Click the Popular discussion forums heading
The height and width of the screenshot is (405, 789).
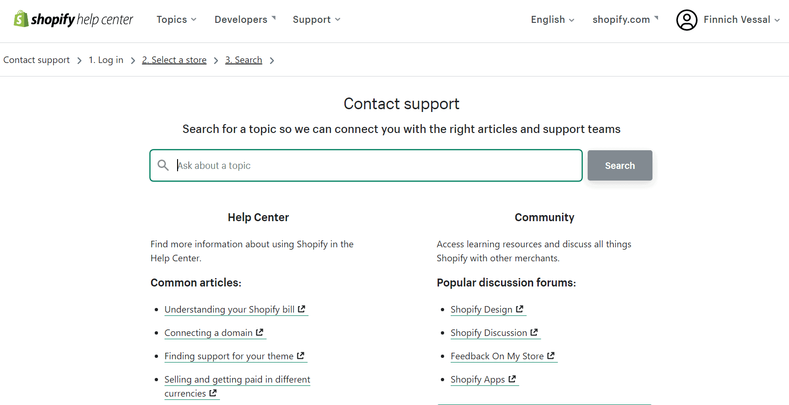(506, 283)
